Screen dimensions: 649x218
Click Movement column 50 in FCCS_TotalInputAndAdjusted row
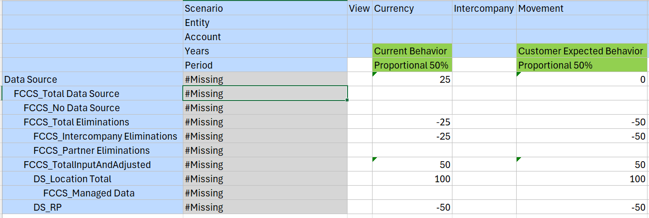click(x=582, y=165)
